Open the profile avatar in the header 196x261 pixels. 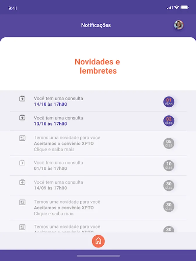[x=179, y=25]
